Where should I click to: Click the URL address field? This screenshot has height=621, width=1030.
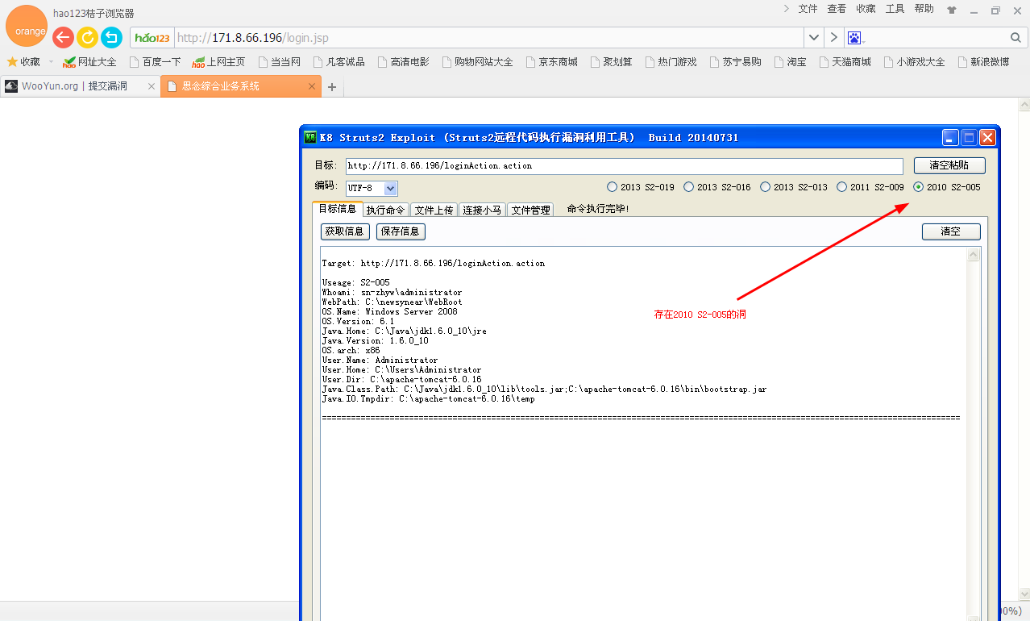point(488,38)
